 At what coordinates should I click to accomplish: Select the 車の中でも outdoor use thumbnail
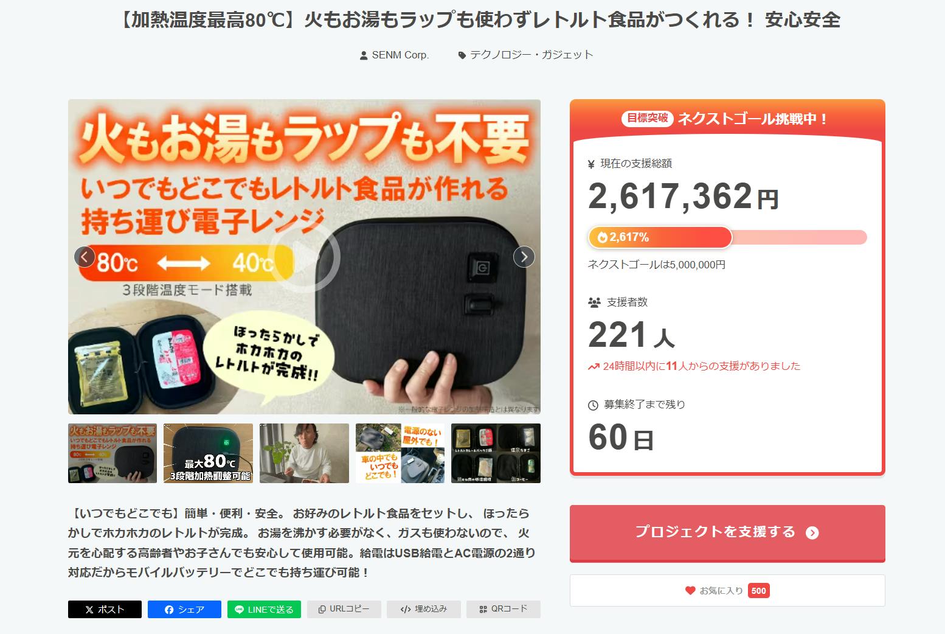[x=400, y=453]
